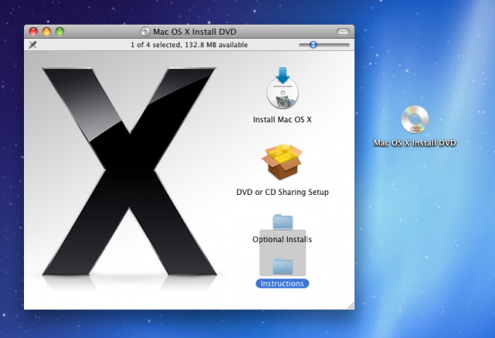Click the Instructions folder icon
Viewport: 495px width, 338px height.
point(283,266)
